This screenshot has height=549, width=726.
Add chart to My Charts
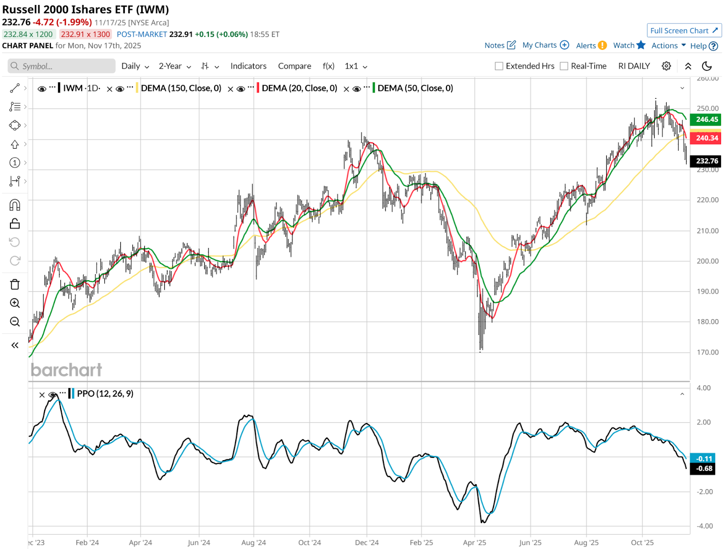click(545, 45)
